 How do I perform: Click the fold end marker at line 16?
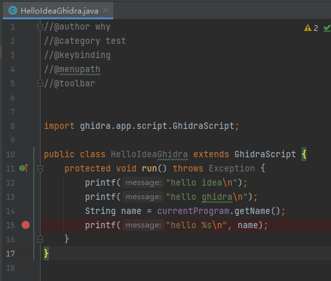click(x=40, y=239)
